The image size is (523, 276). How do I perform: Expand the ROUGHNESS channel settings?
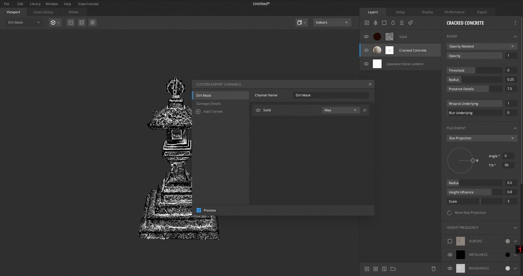515,268
